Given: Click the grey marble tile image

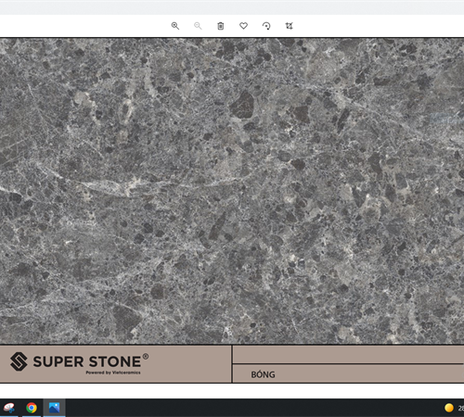Looking at the screenshot, I should pos(232,191).
